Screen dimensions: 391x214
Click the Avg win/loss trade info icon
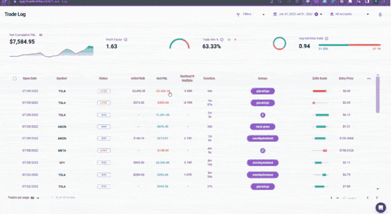(327, 39)
